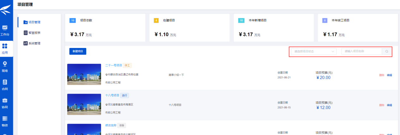Select the 应用 apps sidebar icon
The height and width of the screenshot is (135, 400).
[5, 46]
